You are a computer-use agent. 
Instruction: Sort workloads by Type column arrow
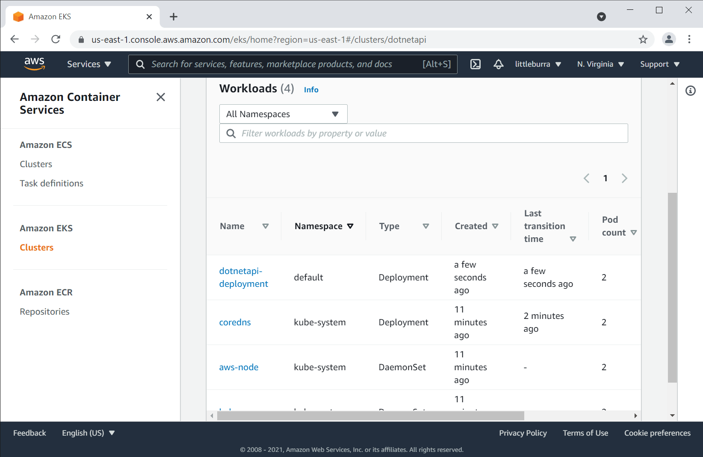click(x=426, y=226)
